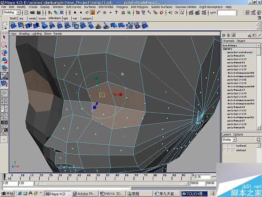This screenshot has height=197, width=262.
Task: Click the extrude face shelf icon with red arrow
Action: [x=21, y=26]
